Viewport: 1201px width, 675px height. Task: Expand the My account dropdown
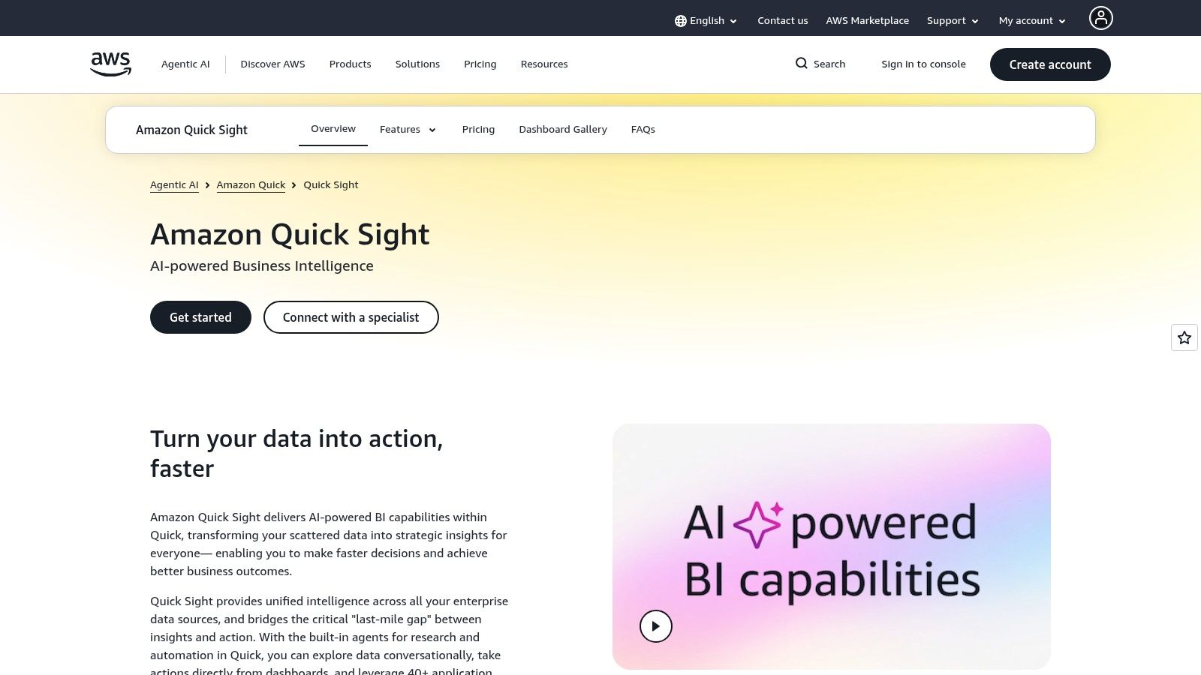point(1032,21)
